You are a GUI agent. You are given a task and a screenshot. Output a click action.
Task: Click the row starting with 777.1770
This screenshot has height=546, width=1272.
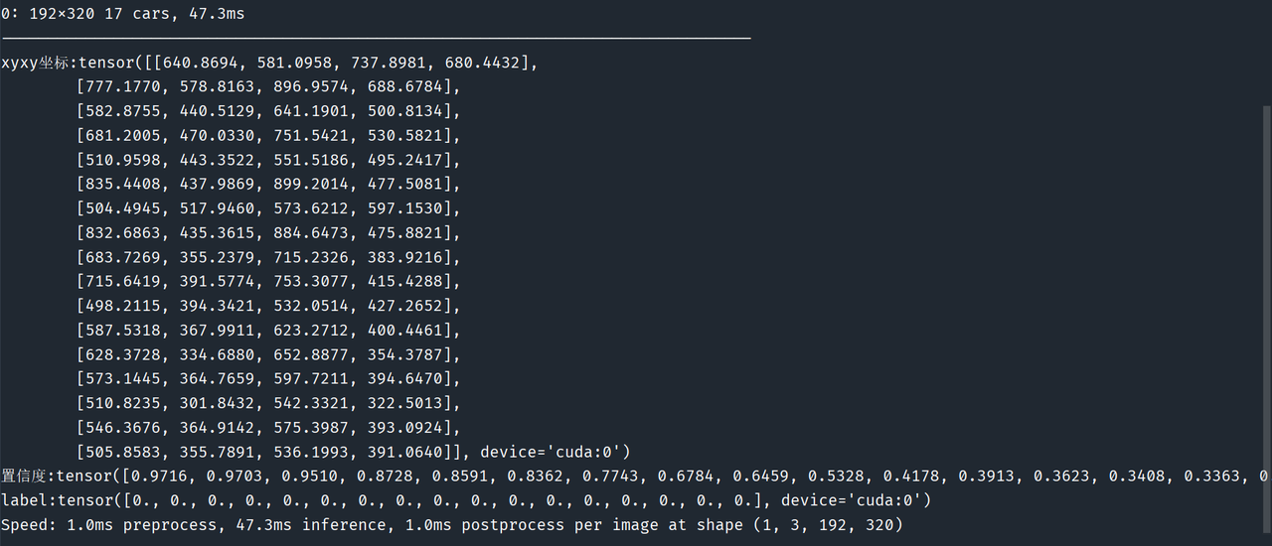(268, 87)
